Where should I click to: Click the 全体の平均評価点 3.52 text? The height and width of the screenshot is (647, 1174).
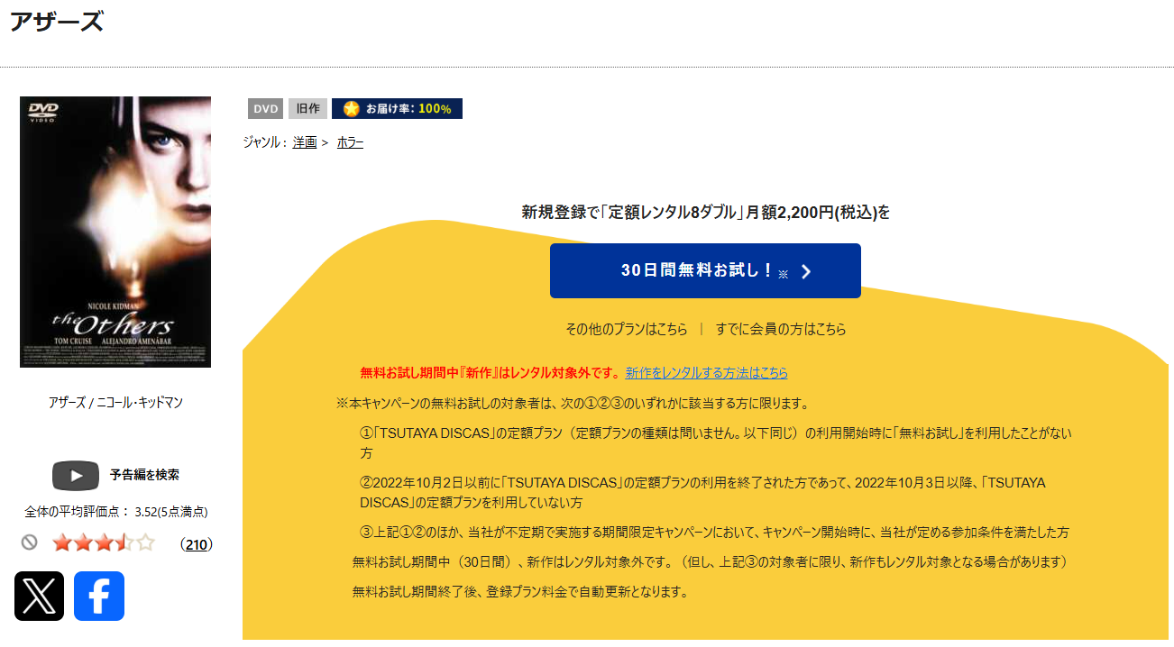coord(116,512)
